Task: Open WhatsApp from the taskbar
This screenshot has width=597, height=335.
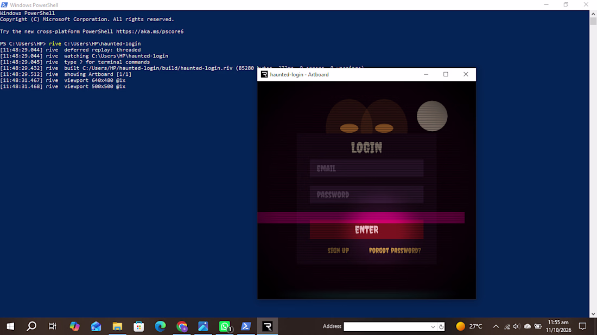Action: pyautogui.click(x=225, y=326)
